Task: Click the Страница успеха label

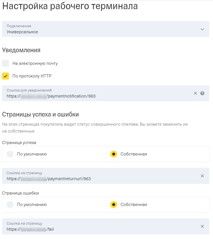Action: pyautogui.click(x=19, y=142)
